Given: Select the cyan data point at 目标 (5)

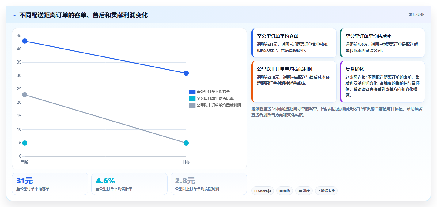Looking at the screenshot, I should click(x=186, y=143).
